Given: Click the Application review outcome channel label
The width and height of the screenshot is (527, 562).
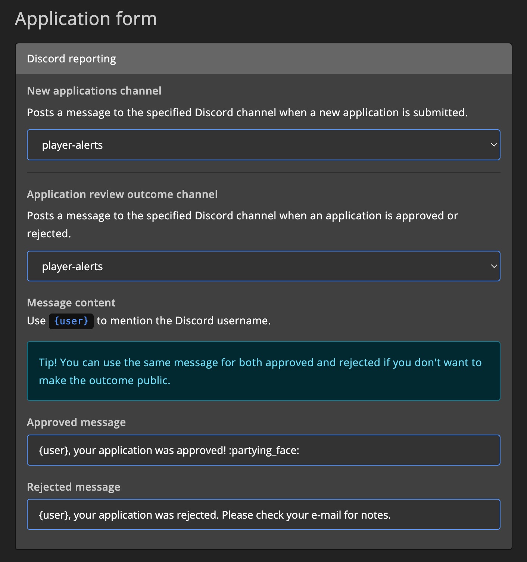Looking at the screenshot, I should tap(122, 194).
